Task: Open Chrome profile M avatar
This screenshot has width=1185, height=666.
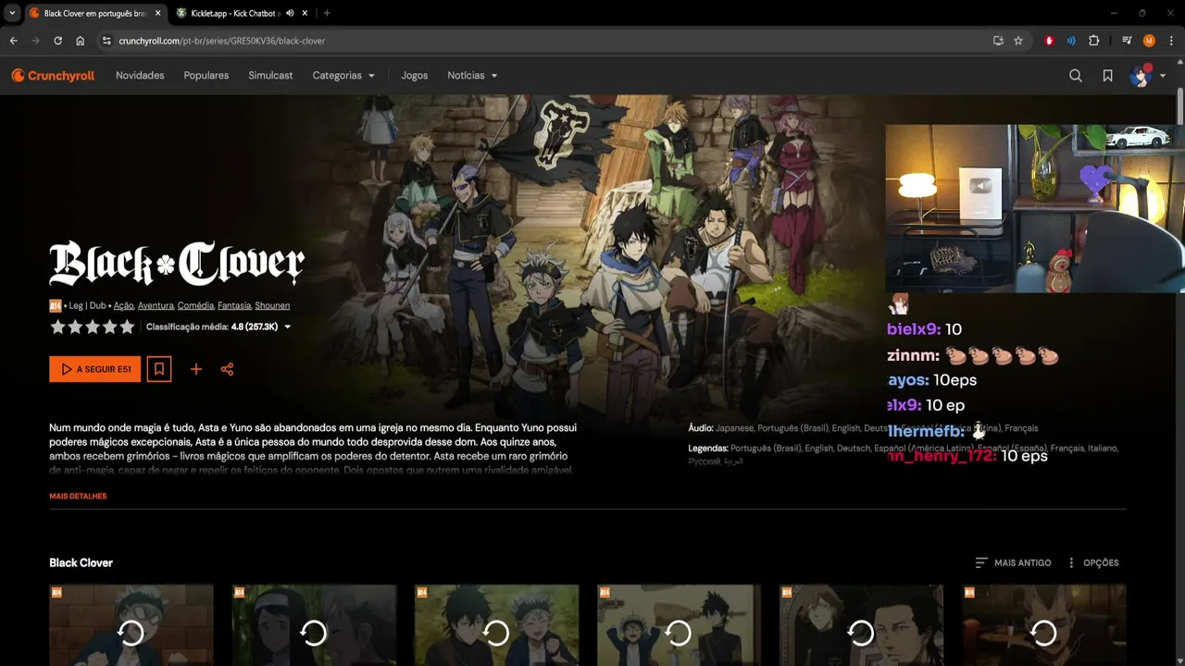Action: [x=1149, y=41]
